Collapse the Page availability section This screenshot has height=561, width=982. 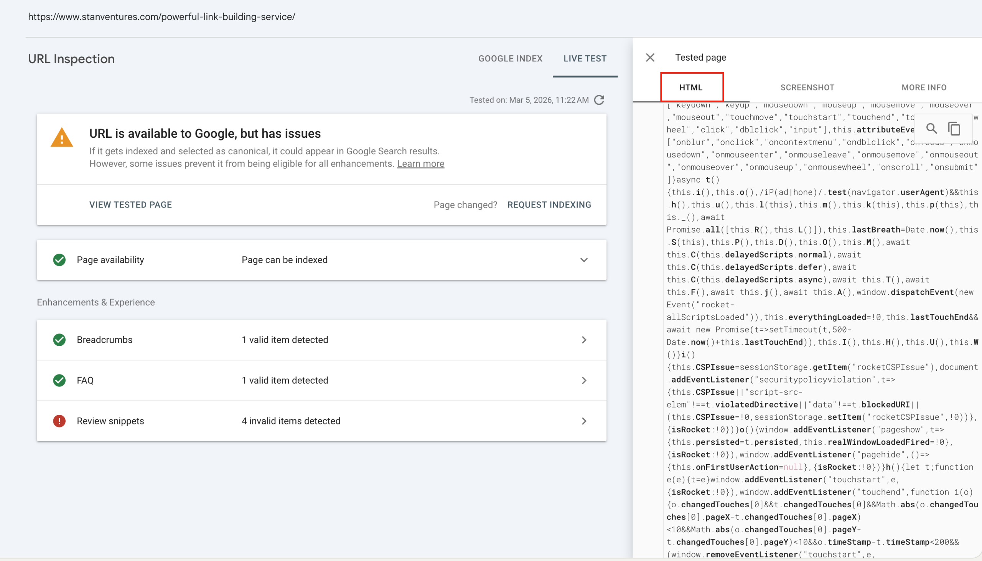coord(583,260)
